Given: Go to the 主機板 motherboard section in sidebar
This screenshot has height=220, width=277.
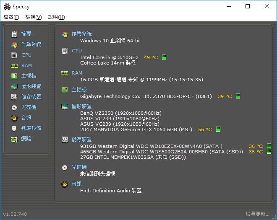Looking at the screenshot, I should 29,76.
